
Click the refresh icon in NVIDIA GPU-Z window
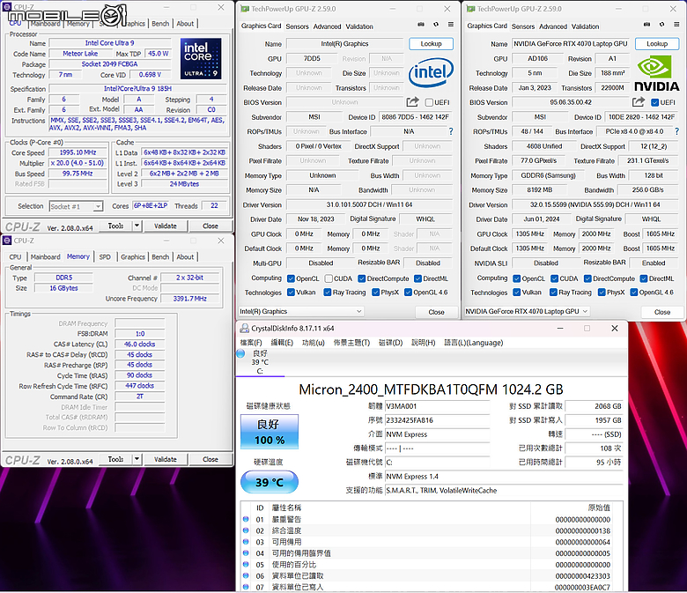tap(661, 25)
